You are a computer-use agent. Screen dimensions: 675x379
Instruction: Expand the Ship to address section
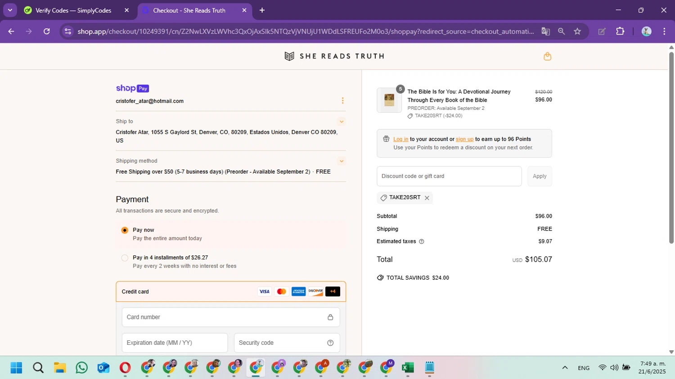click(x=342, y=121)
